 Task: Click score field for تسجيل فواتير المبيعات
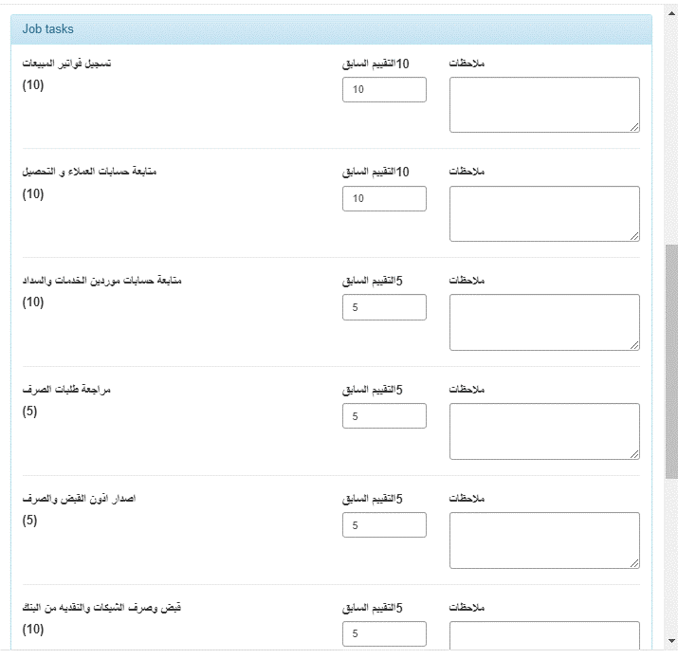(x=384, y=89)
